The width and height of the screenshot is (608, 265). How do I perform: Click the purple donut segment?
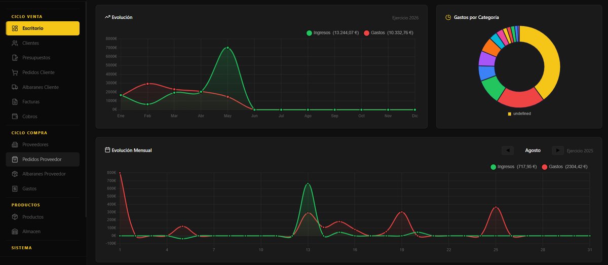[486, 58]
